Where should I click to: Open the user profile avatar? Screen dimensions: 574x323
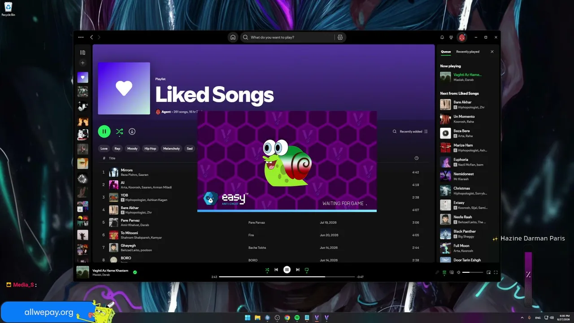pos(462,37)
